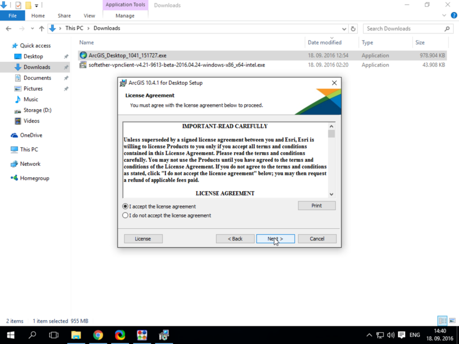Select ArcGIS_Desktop_1041_151727.exe file
Screen dimensions: 459x344
262,55
